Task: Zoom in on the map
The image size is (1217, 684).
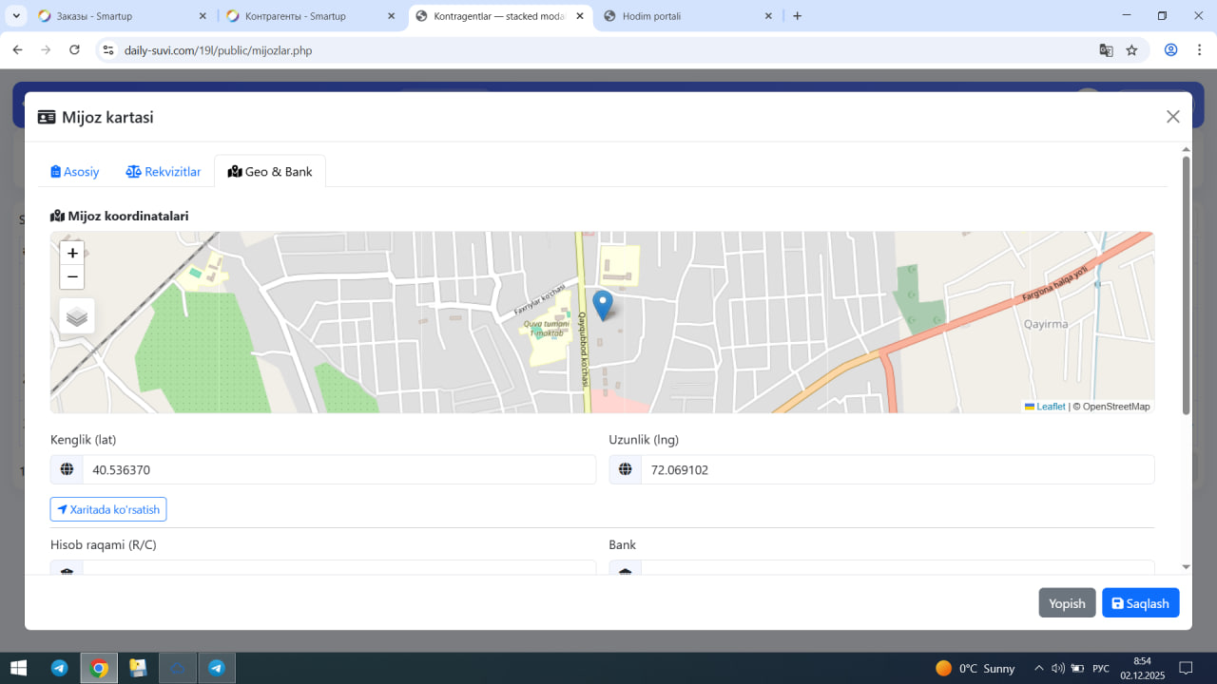Action: pos(72,253)
